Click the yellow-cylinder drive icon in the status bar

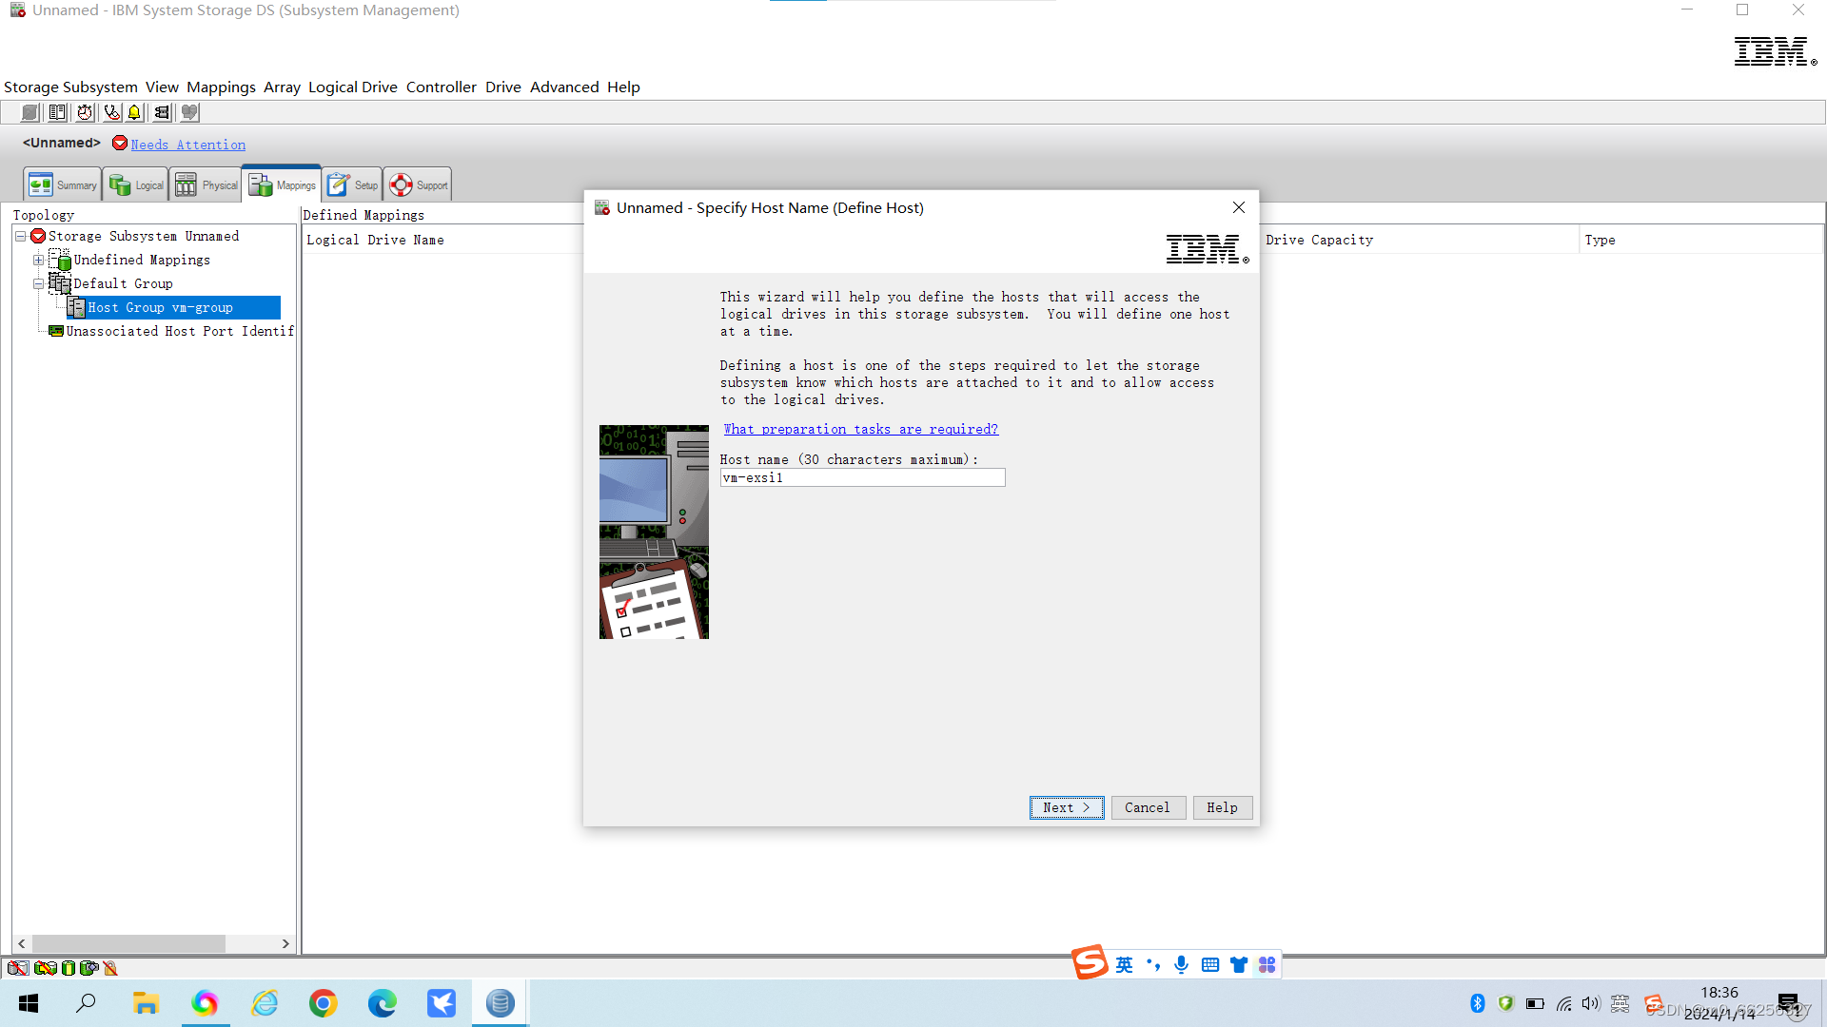68,968
